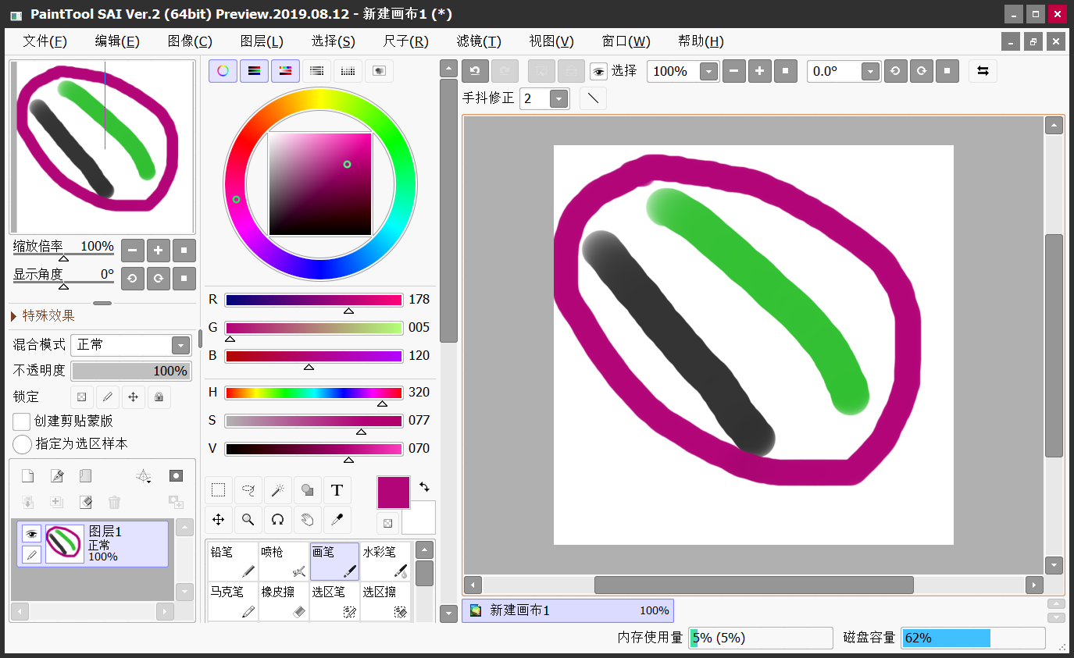This screenshot has height=658, width=1074.
Task: Enable the 创建剪贴蒙版 checkbox
Action: click(22, 421)
